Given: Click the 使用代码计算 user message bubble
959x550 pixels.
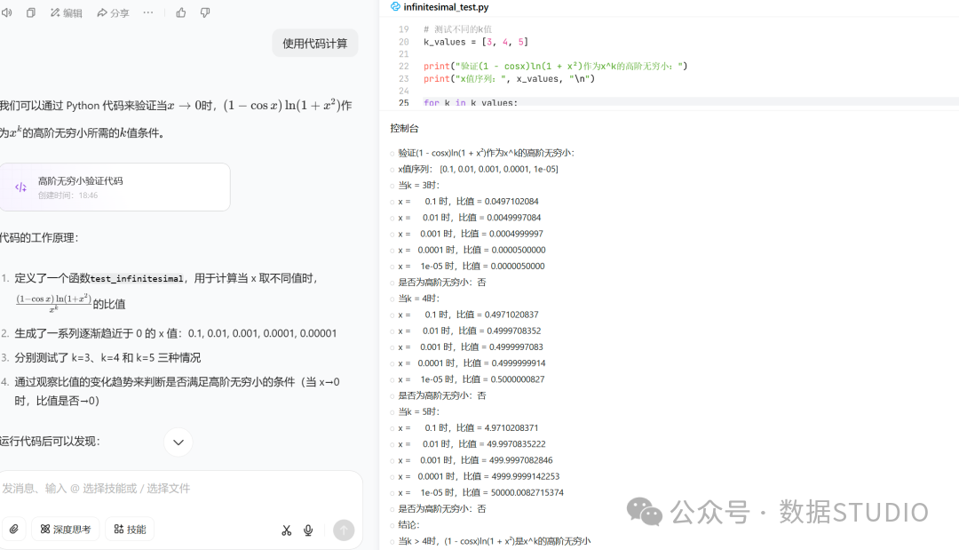Looking at the screenshot, I should (315, 44).
